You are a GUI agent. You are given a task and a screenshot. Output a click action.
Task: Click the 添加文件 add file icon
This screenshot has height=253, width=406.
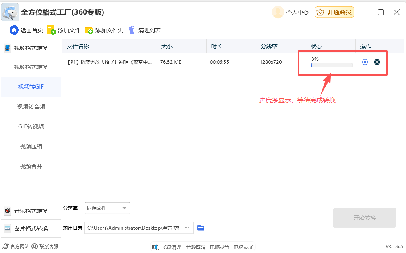[51, 30]
